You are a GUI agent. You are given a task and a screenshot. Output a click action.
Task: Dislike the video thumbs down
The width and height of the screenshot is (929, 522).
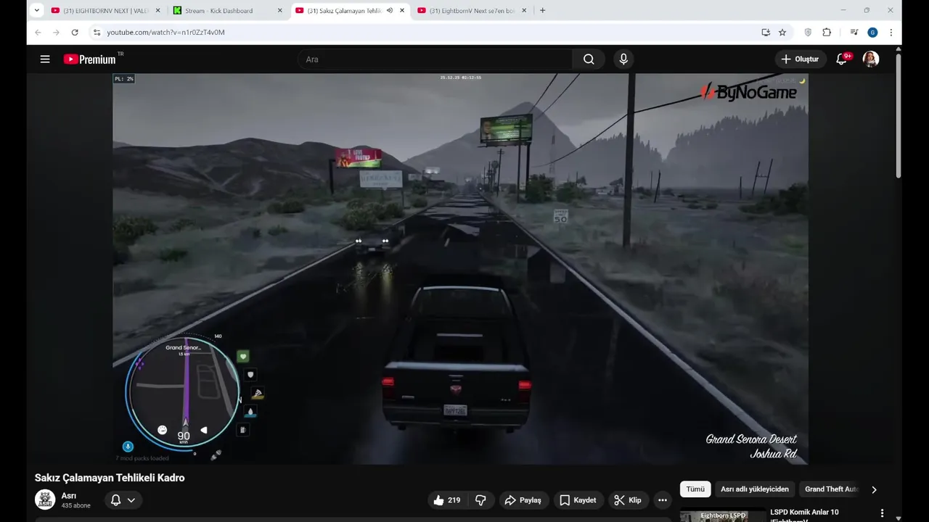(x=480, y=500)
